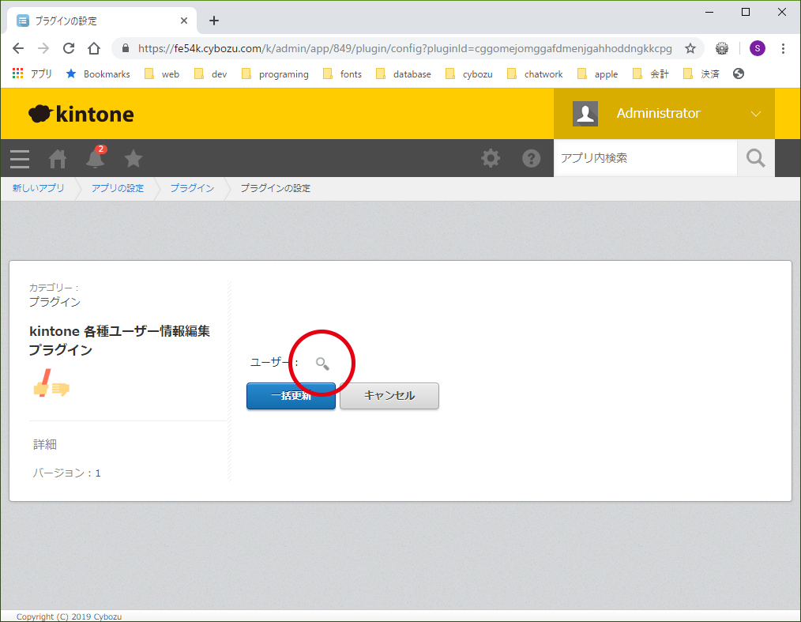The height and width of the screenshot is (622, 801).
Task: Click the 一括更新 bulk update button
Action: point(291,396)
